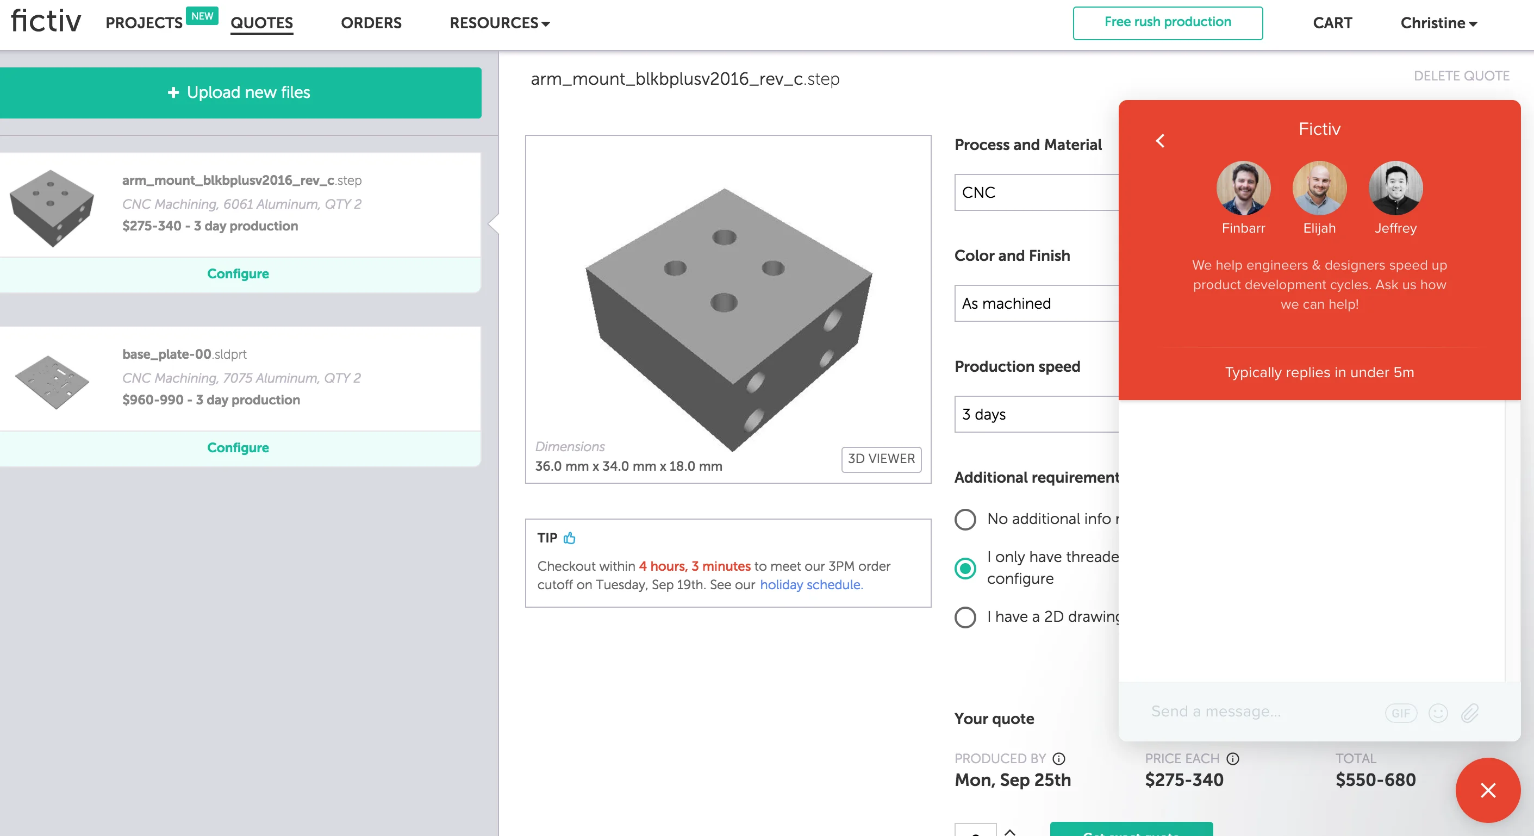Open the Cart
The width and height of the screenshot is (1534, 836).
tap(1332, 23)
